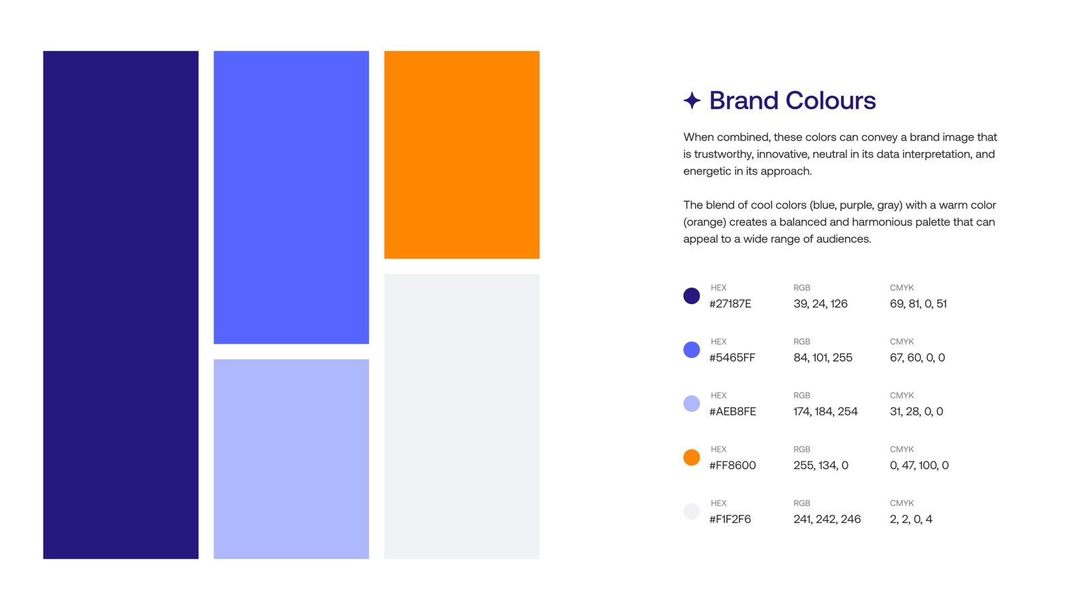Click the CMYK value 2, 2, 0, 4

(x=911, y=519)
